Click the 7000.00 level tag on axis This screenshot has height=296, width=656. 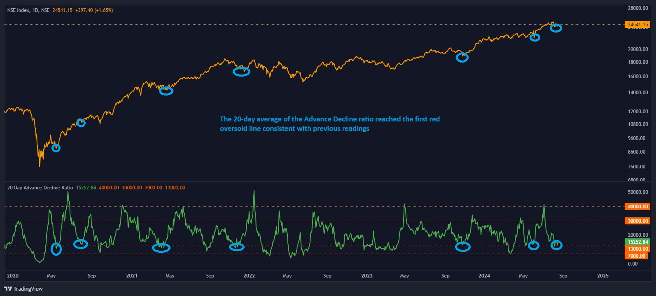[x=637, y=256]
